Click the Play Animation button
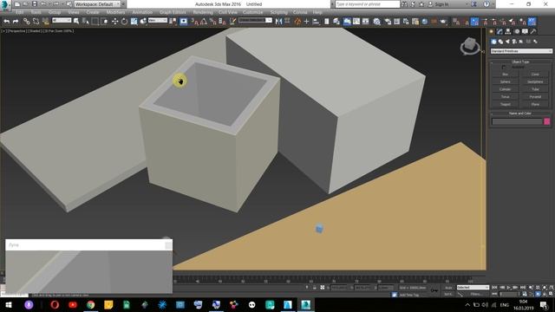 click(x=509, y=288)
